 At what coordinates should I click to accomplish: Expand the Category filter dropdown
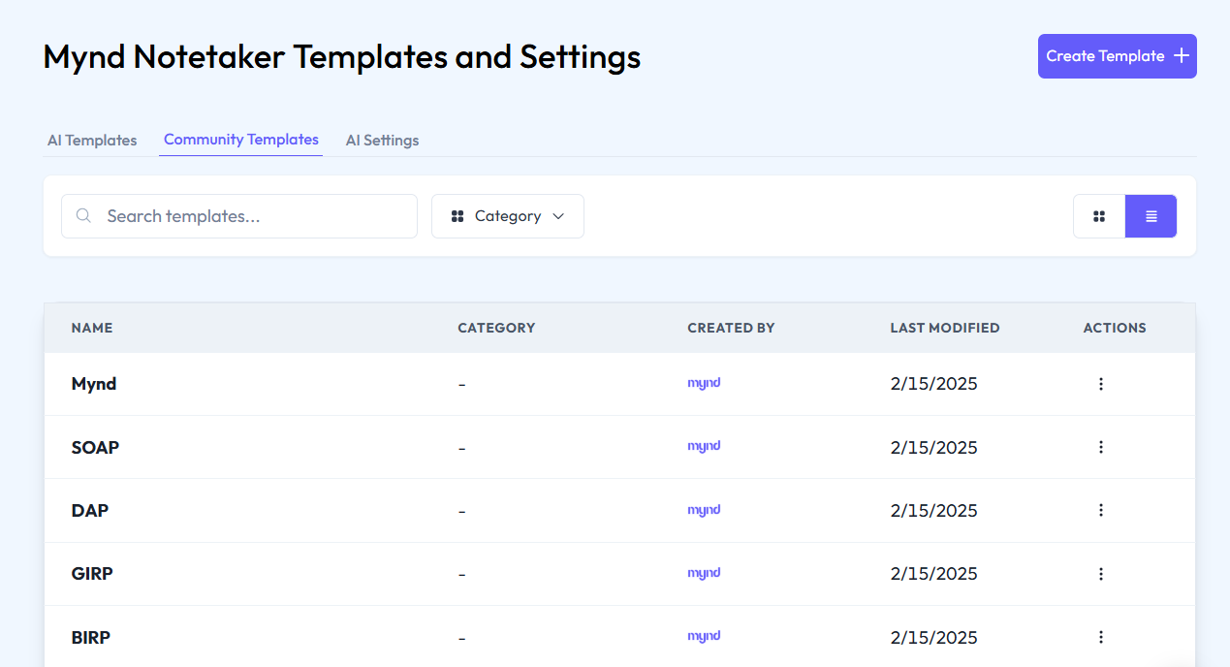(508, 216)
